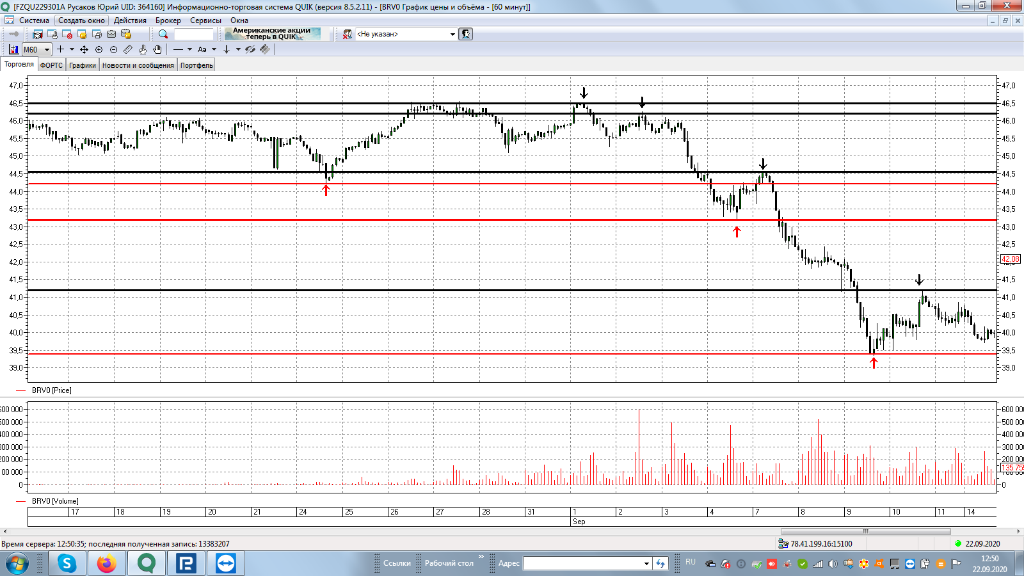Expand the line tool dropdown arrow

coord(189,49)
